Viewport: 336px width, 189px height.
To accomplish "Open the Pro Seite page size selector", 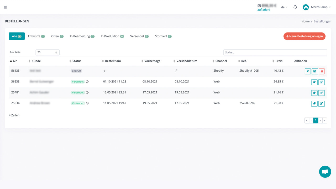I will (x=47, y=52).
